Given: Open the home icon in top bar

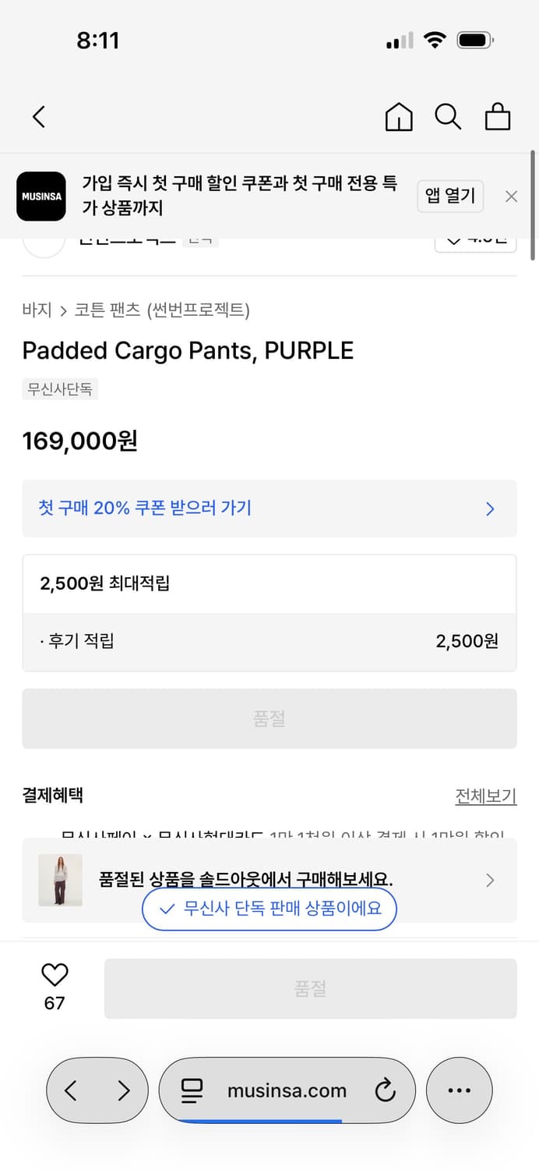Looking at the screenshot, I should point(398,116).
